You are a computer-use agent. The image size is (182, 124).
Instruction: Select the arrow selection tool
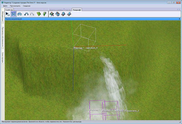click(x=8, y=14)
